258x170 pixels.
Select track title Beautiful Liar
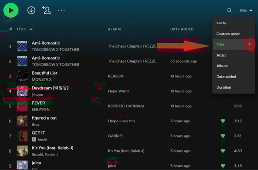(x=45, y=73)
